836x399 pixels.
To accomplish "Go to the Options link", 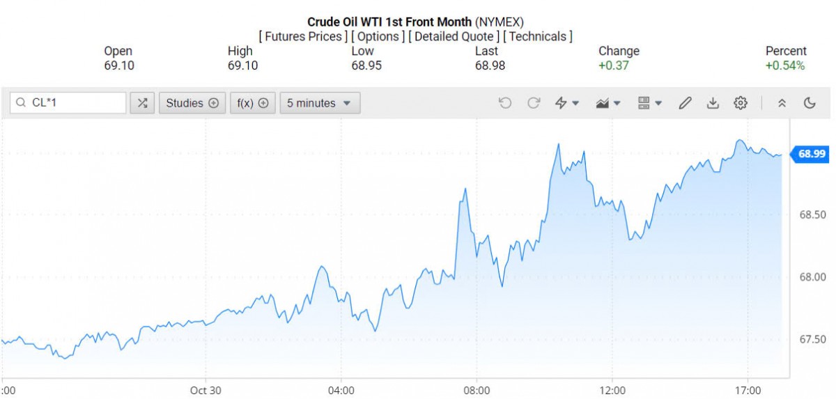I will 380,36.
